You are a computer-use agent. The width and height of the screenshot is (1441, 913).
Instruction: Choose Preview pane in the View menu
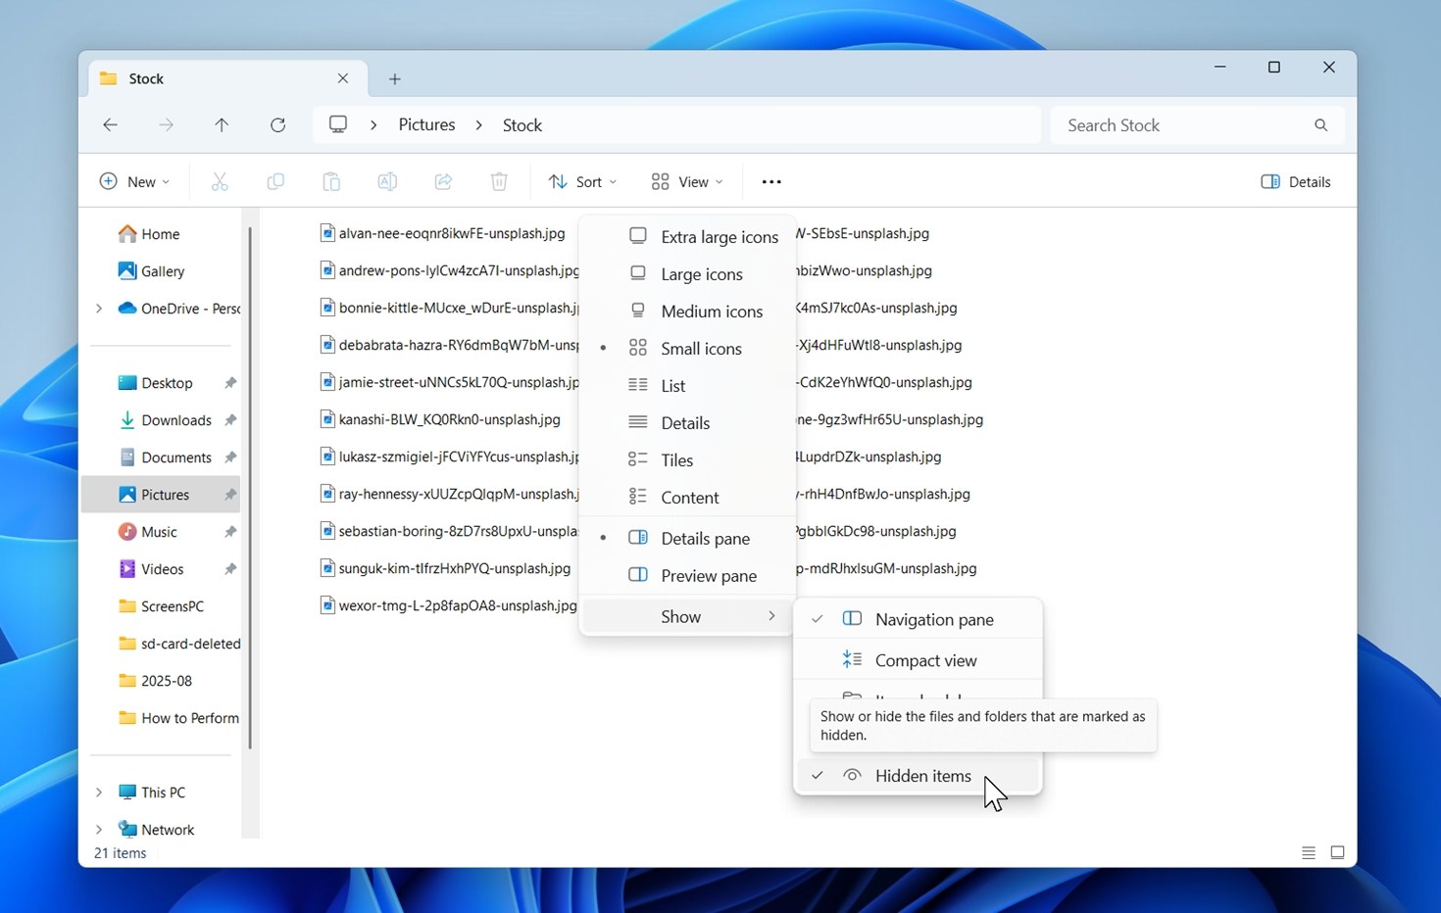click(708, 576)
